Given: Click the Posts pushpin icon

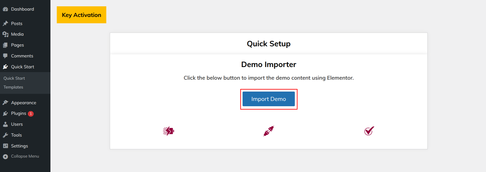Looking at the screenshot, I should (x=5, y=24).
